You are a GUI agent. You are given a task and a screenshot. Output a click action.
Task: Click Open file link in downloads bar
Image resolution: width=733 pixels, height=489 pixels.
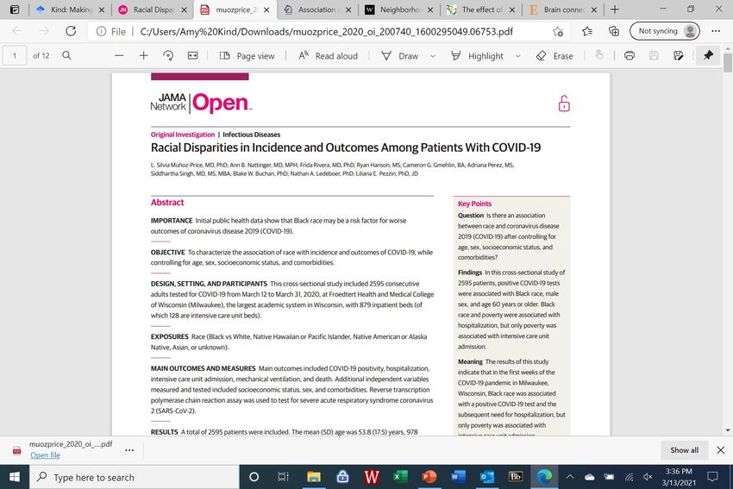[x=45, y=455]
